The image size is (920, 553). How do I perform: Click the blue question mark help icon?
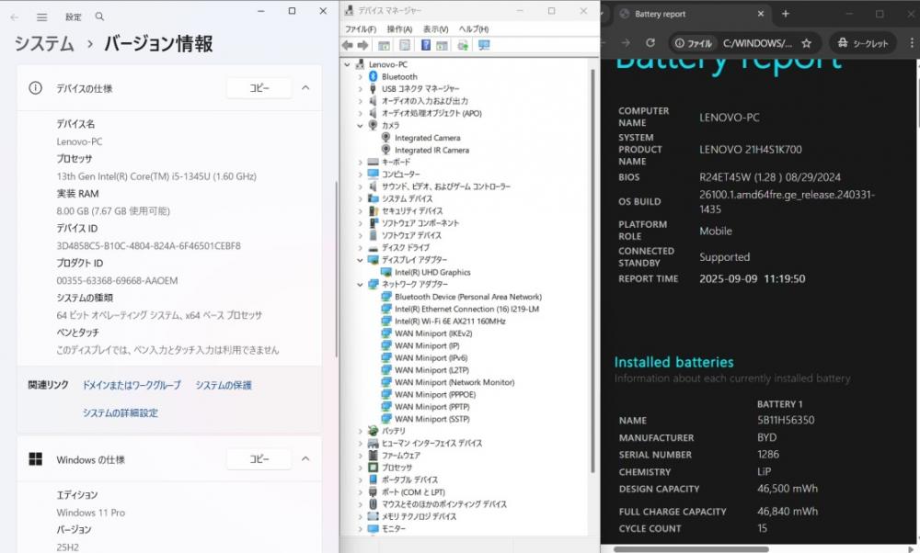pyautogui.click(x=426, y=45)
